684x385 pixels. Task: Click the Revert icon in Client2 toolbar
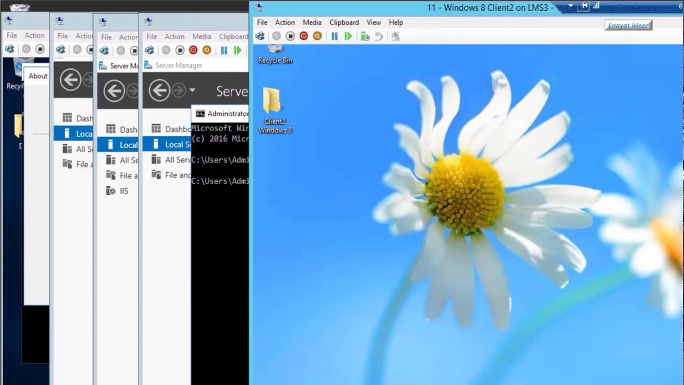tap(378, 36)
